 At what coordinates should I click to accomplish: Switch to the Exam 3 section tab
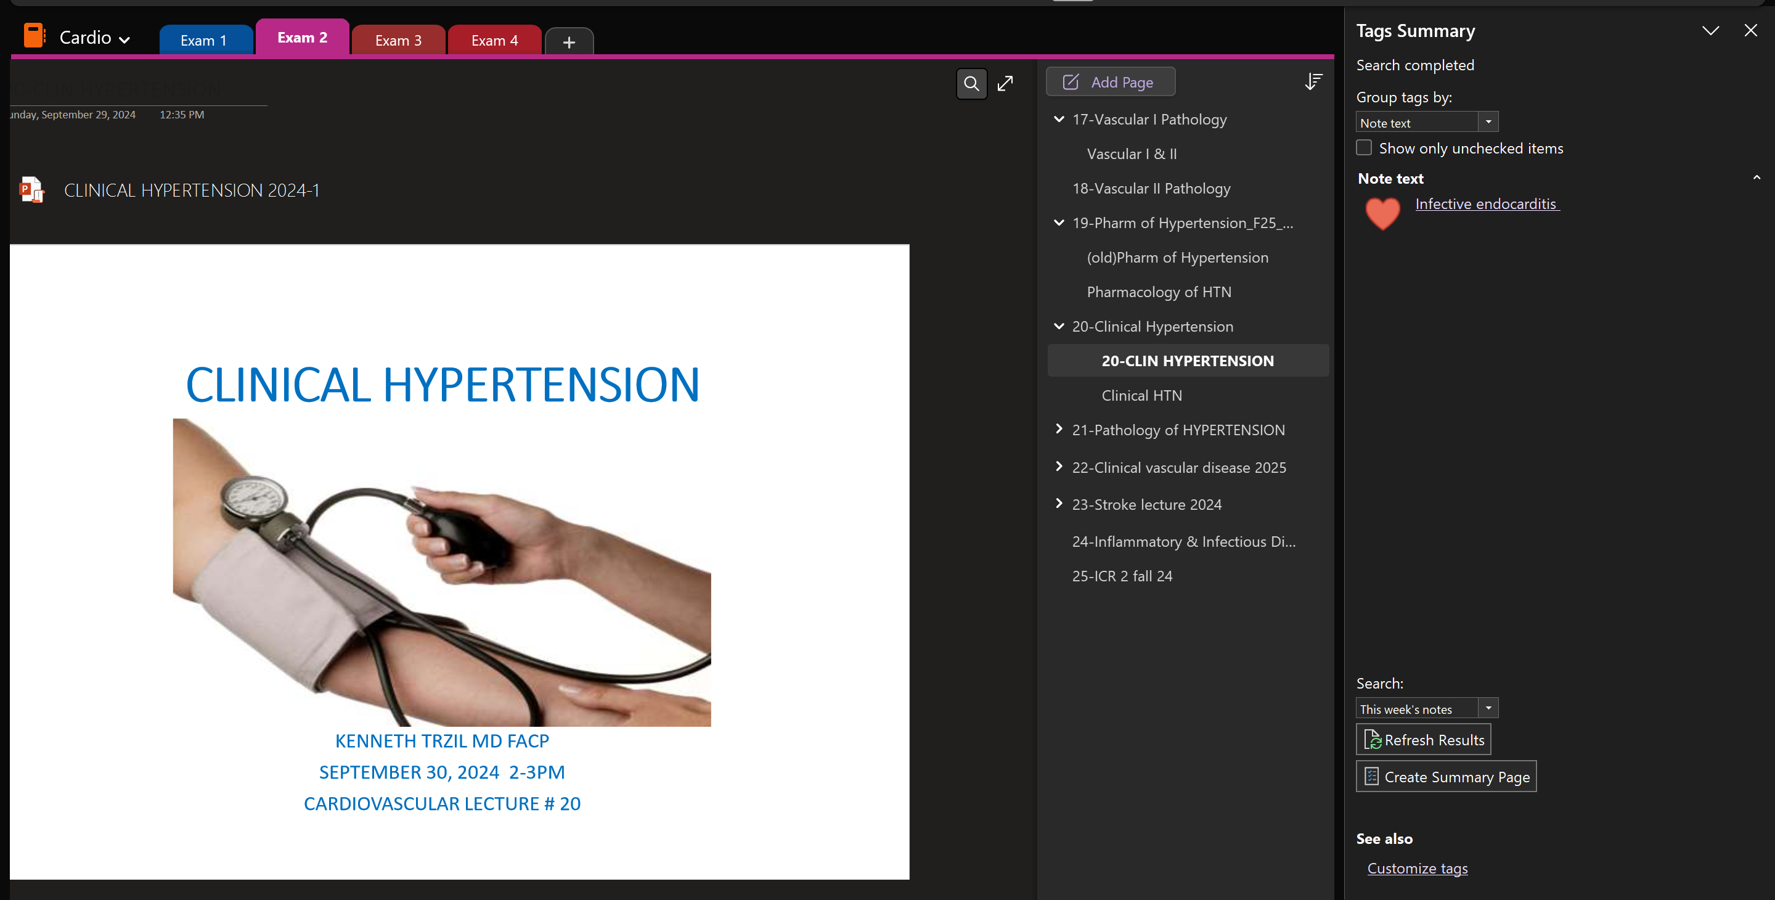pos(398,41)
